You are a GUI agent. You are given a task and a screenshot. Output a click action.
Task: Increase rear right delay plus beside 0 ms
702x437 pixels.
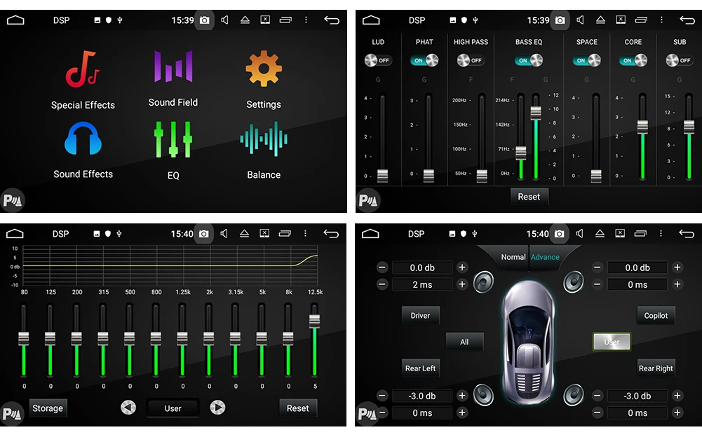(x=677, y=412)
